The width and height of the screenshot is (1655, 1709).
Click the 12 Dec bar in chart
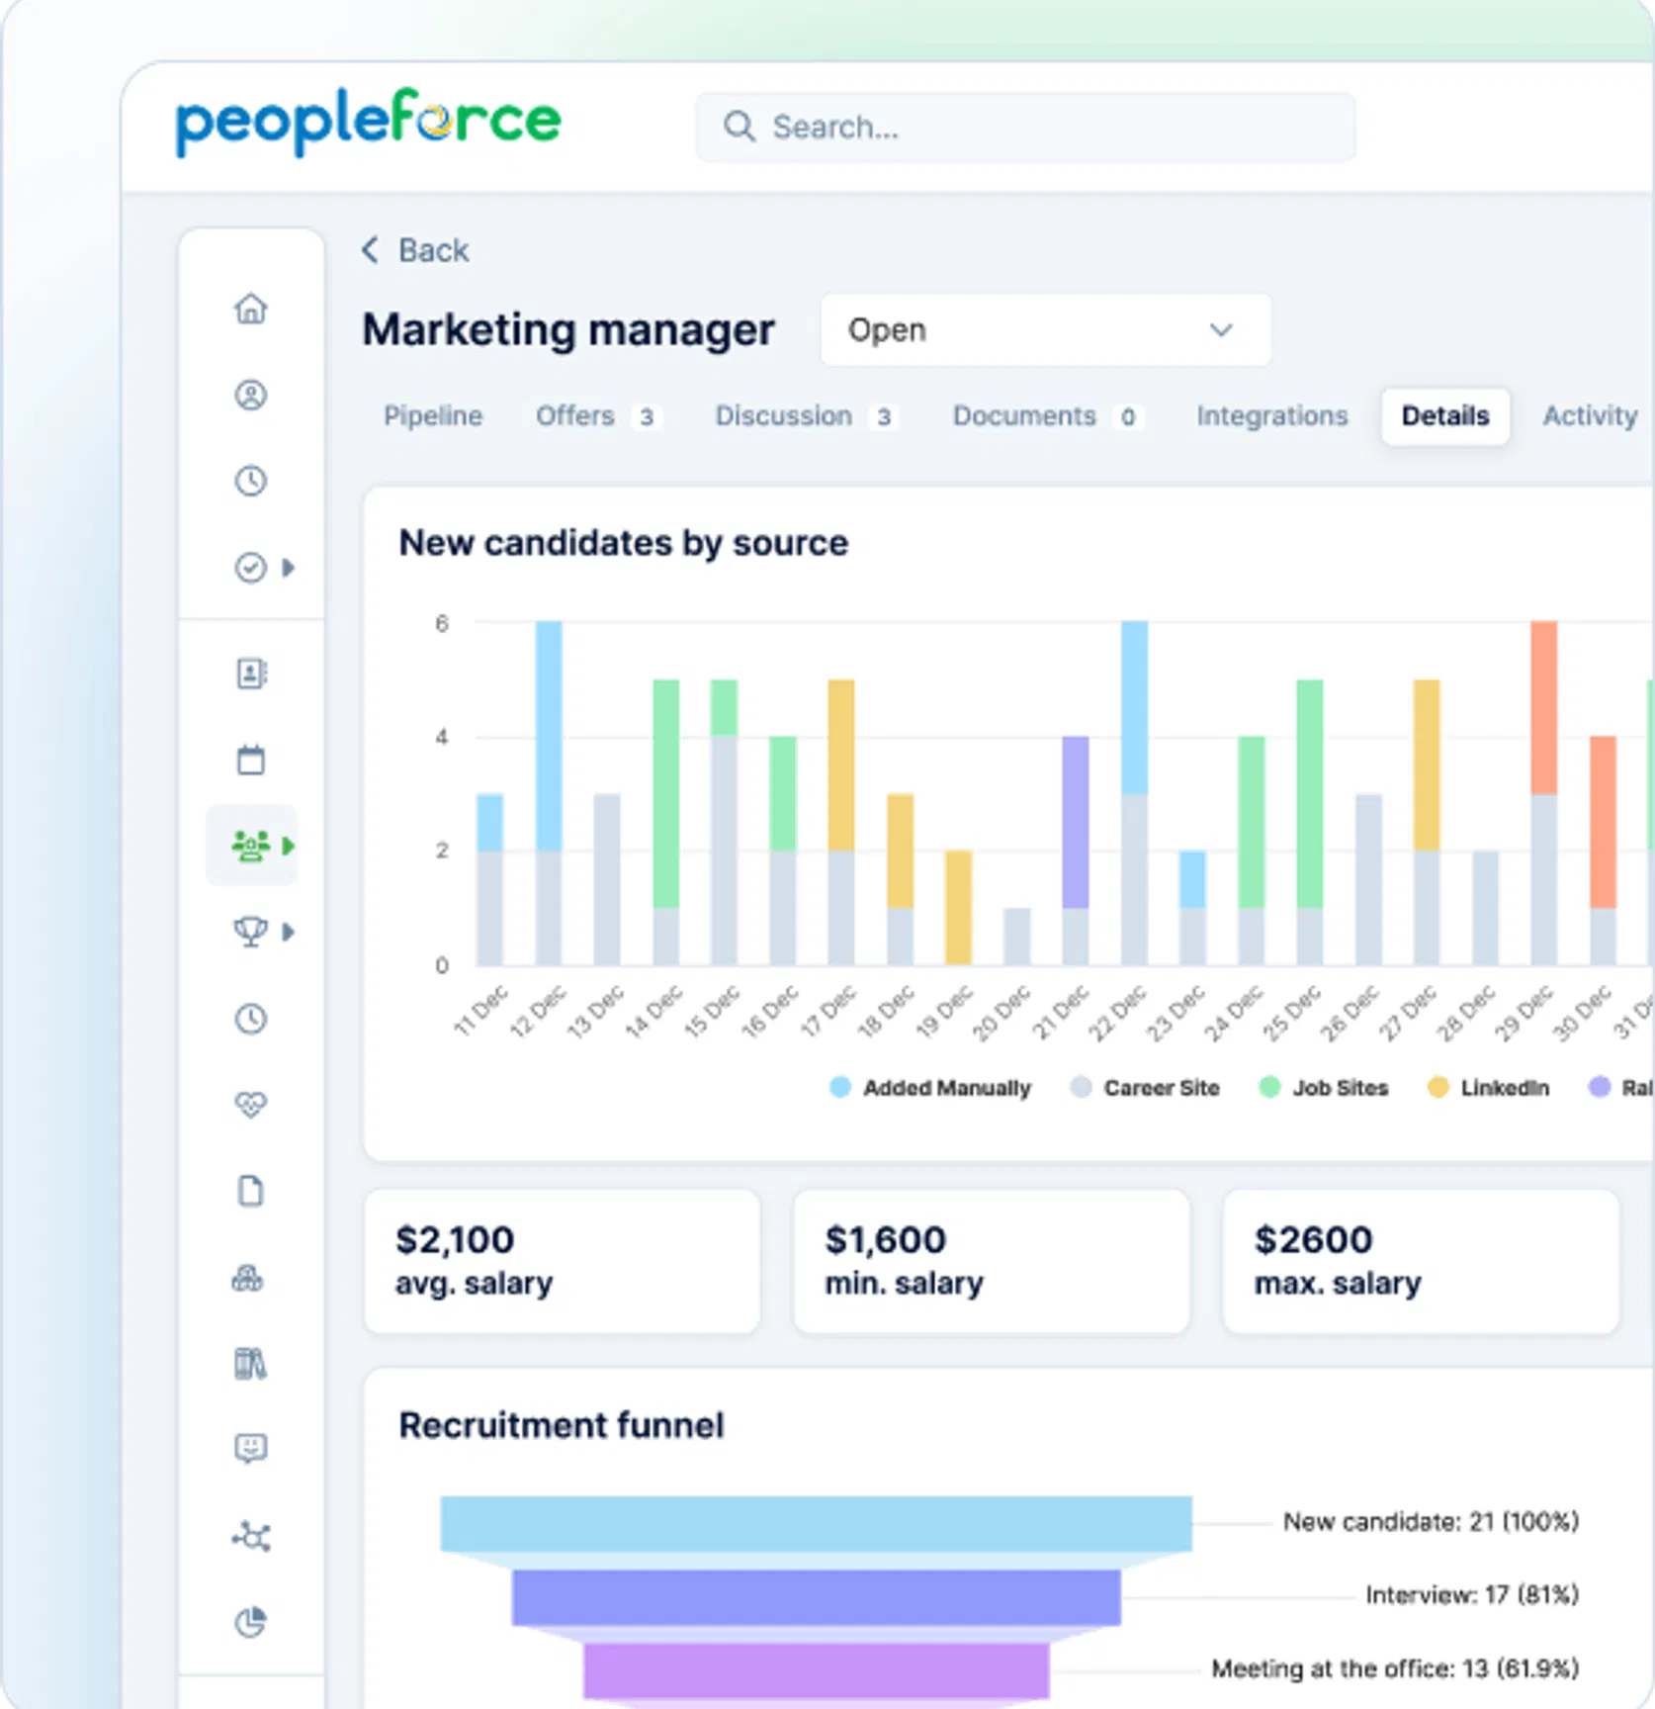click(x=549, y=793)
